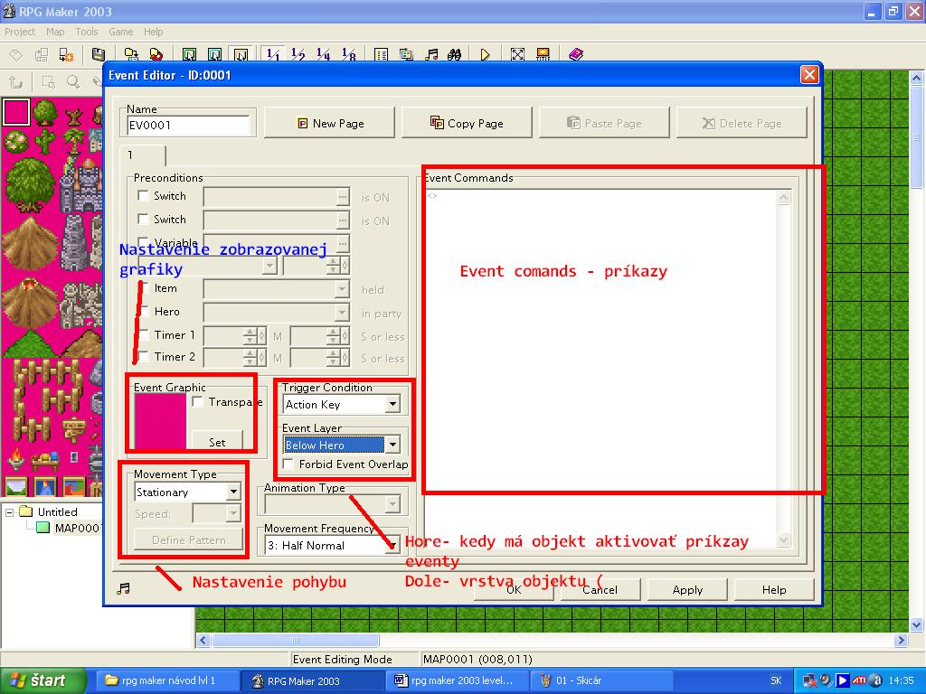This screenshot has height=694, width=926.
Task: Select the 1/8 zoom scale icon
Action: click(349, 55)
